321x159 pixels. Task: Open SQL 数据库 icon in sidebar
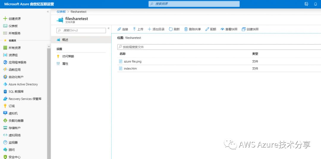coord(5,92)
